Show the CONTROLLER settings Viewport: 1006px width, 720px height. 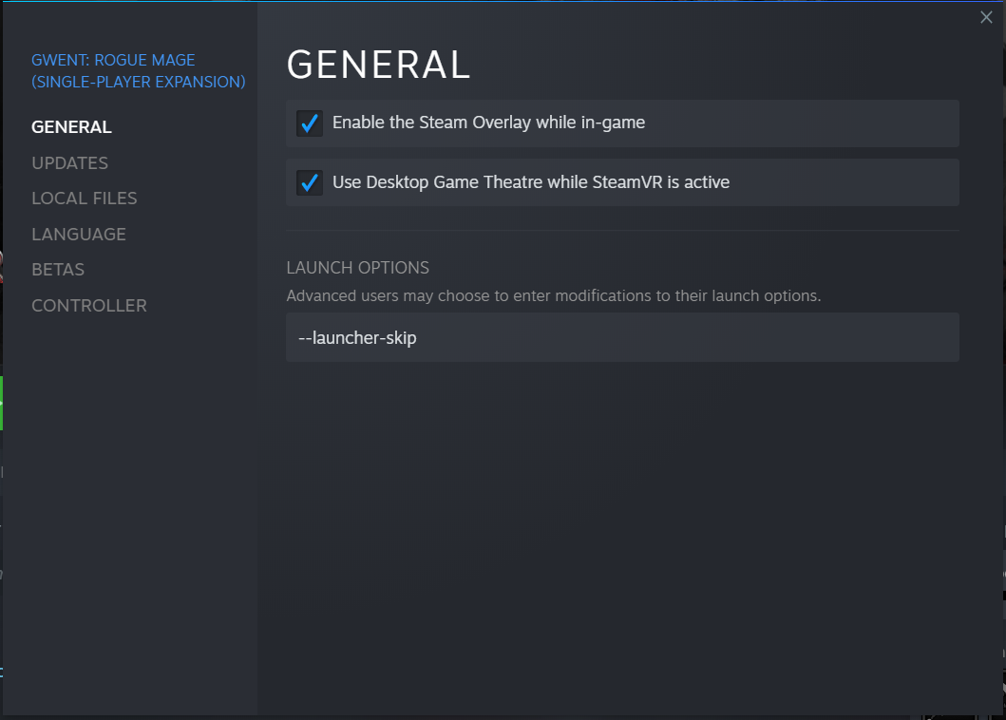tap(89, 306)
